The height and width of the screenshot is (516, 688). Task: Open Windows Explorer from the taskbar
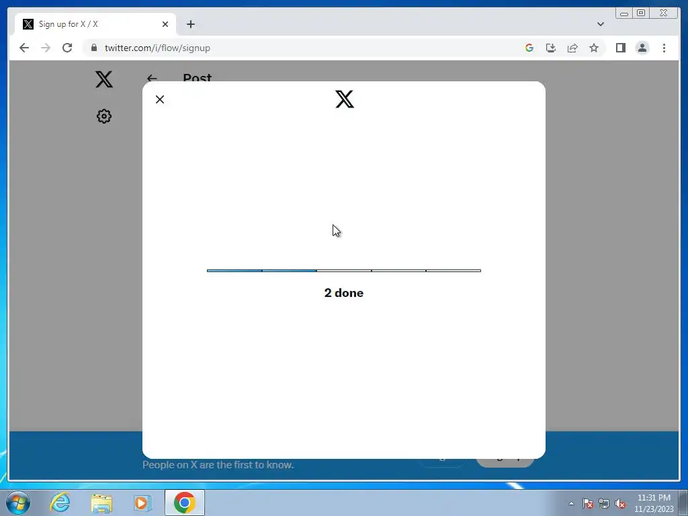[x=101, y=503]
